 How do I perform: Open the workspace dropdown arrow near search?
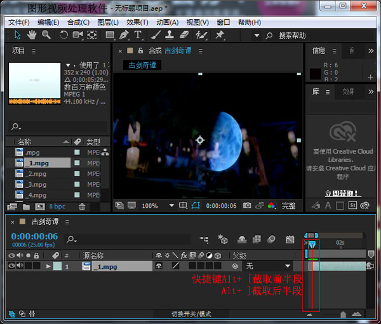(x=257, y=36)
